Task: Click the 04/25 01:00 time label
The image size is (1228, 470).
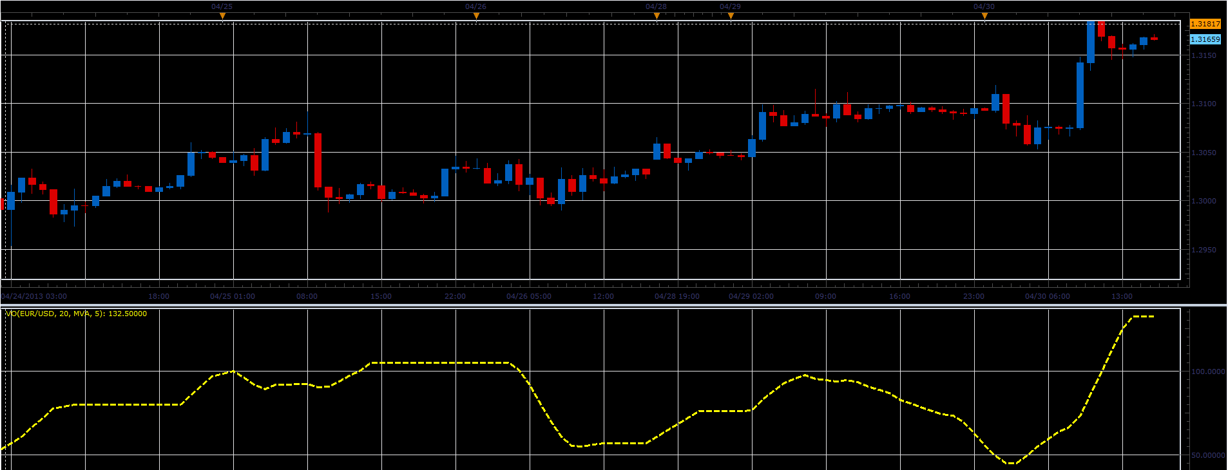Action: pos(233,296)
